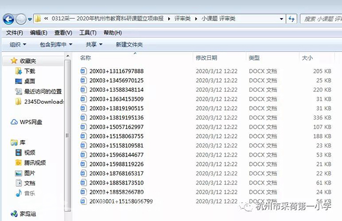Screen dimensions: 342x221
Task: Click the Forward navigation arrow
Action: pos(21,19)
